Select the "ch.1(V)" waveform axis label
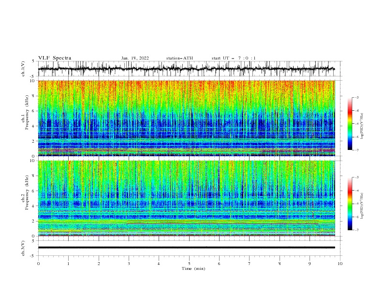The image size is (383, 296). click(x=23, y=69)
